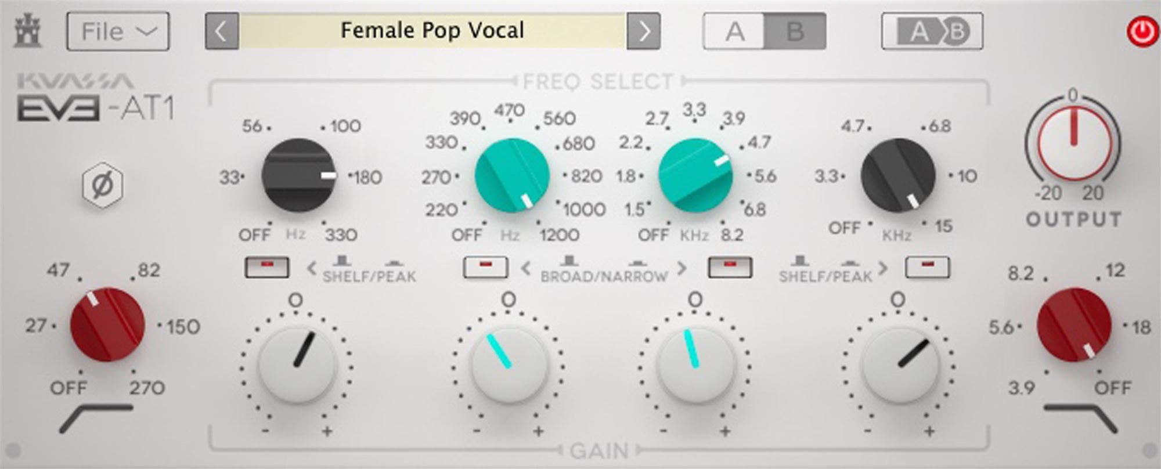This screenshot has width=1161, height=469.
Task: Set low band frequency to 56
Action: 253,126
